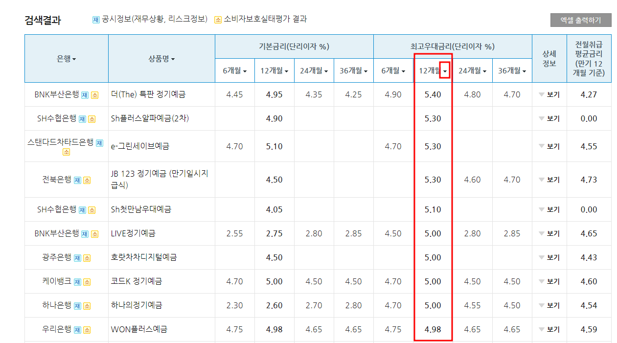The width and height of the screenshot is (617, 343).
Task: Open 소 icon under 스탠다드차타드은행
Action: 67,152
